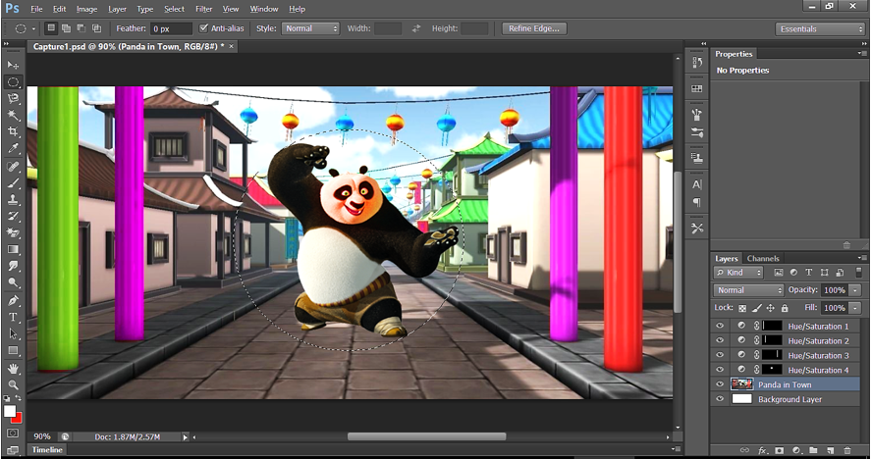Click the New selection mode button

pos(51,28)
